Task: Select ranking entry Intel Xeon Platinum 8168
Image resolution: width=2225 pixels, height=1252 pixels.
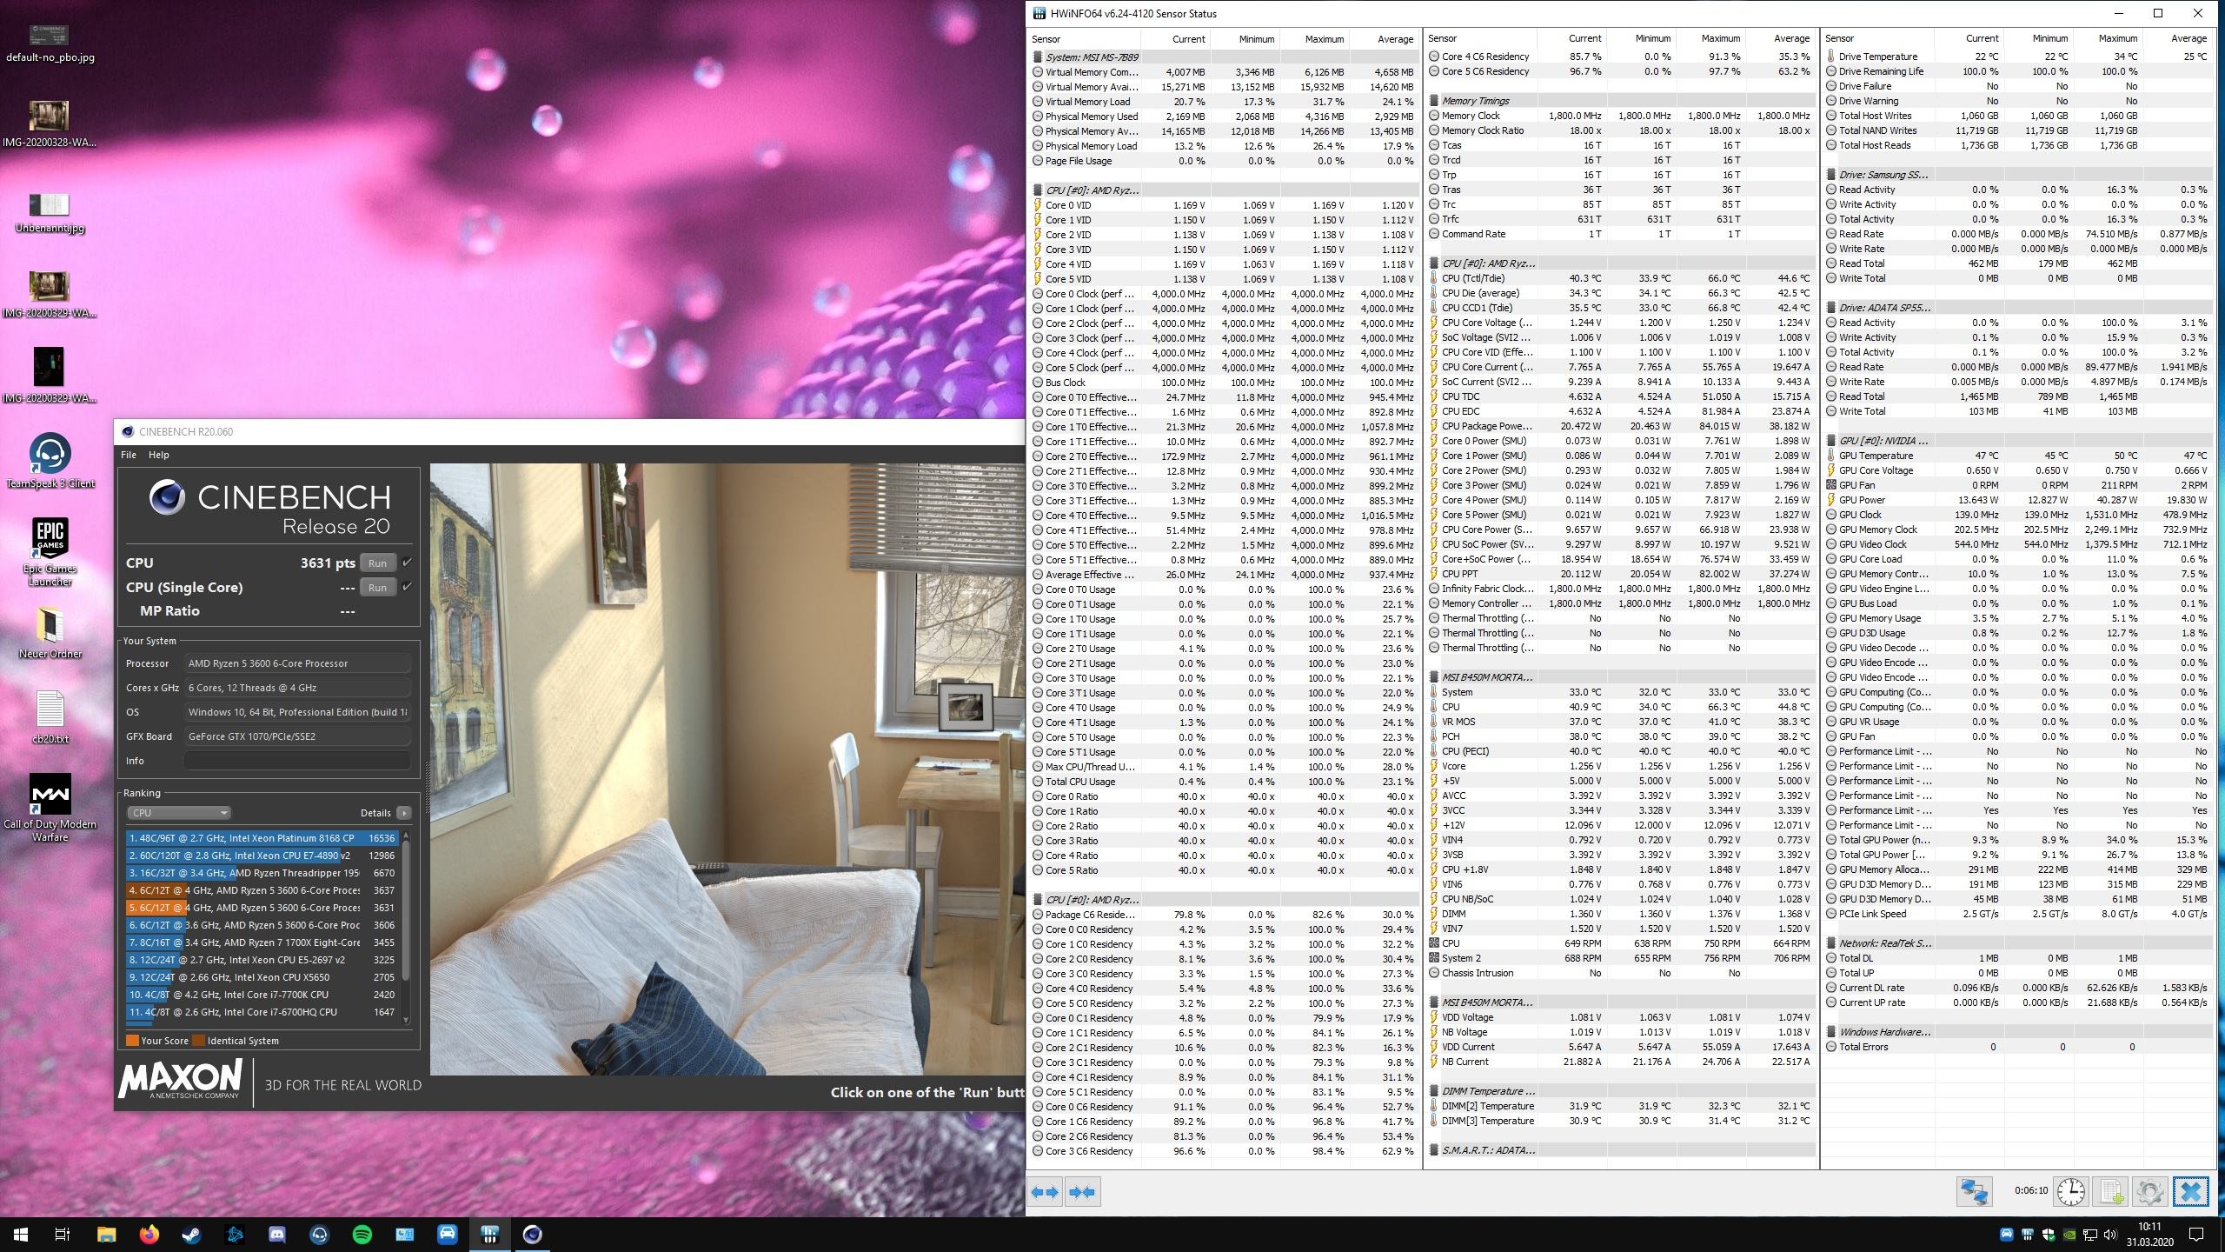Action: 262,838
